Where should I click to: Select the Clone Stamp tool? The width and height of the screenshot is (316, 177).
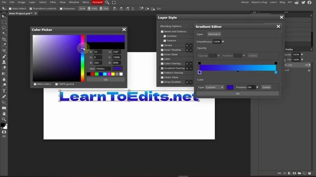(4, 62)
